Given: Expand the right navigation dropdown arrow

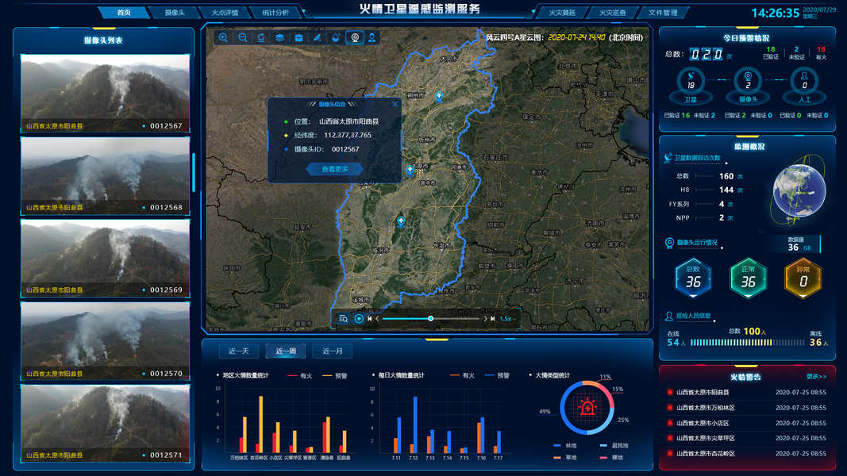Looking at the screenshot, I should coord(533,11).
